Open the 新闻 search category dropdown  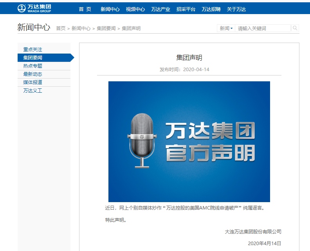226,29
